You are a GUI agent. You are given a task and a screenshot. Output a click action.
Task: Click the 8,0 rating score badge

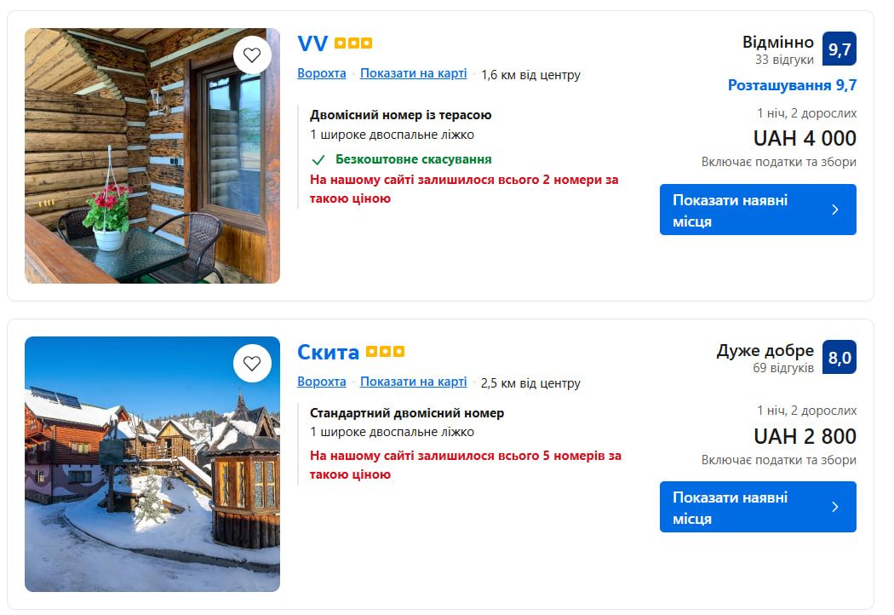[839, 358]
